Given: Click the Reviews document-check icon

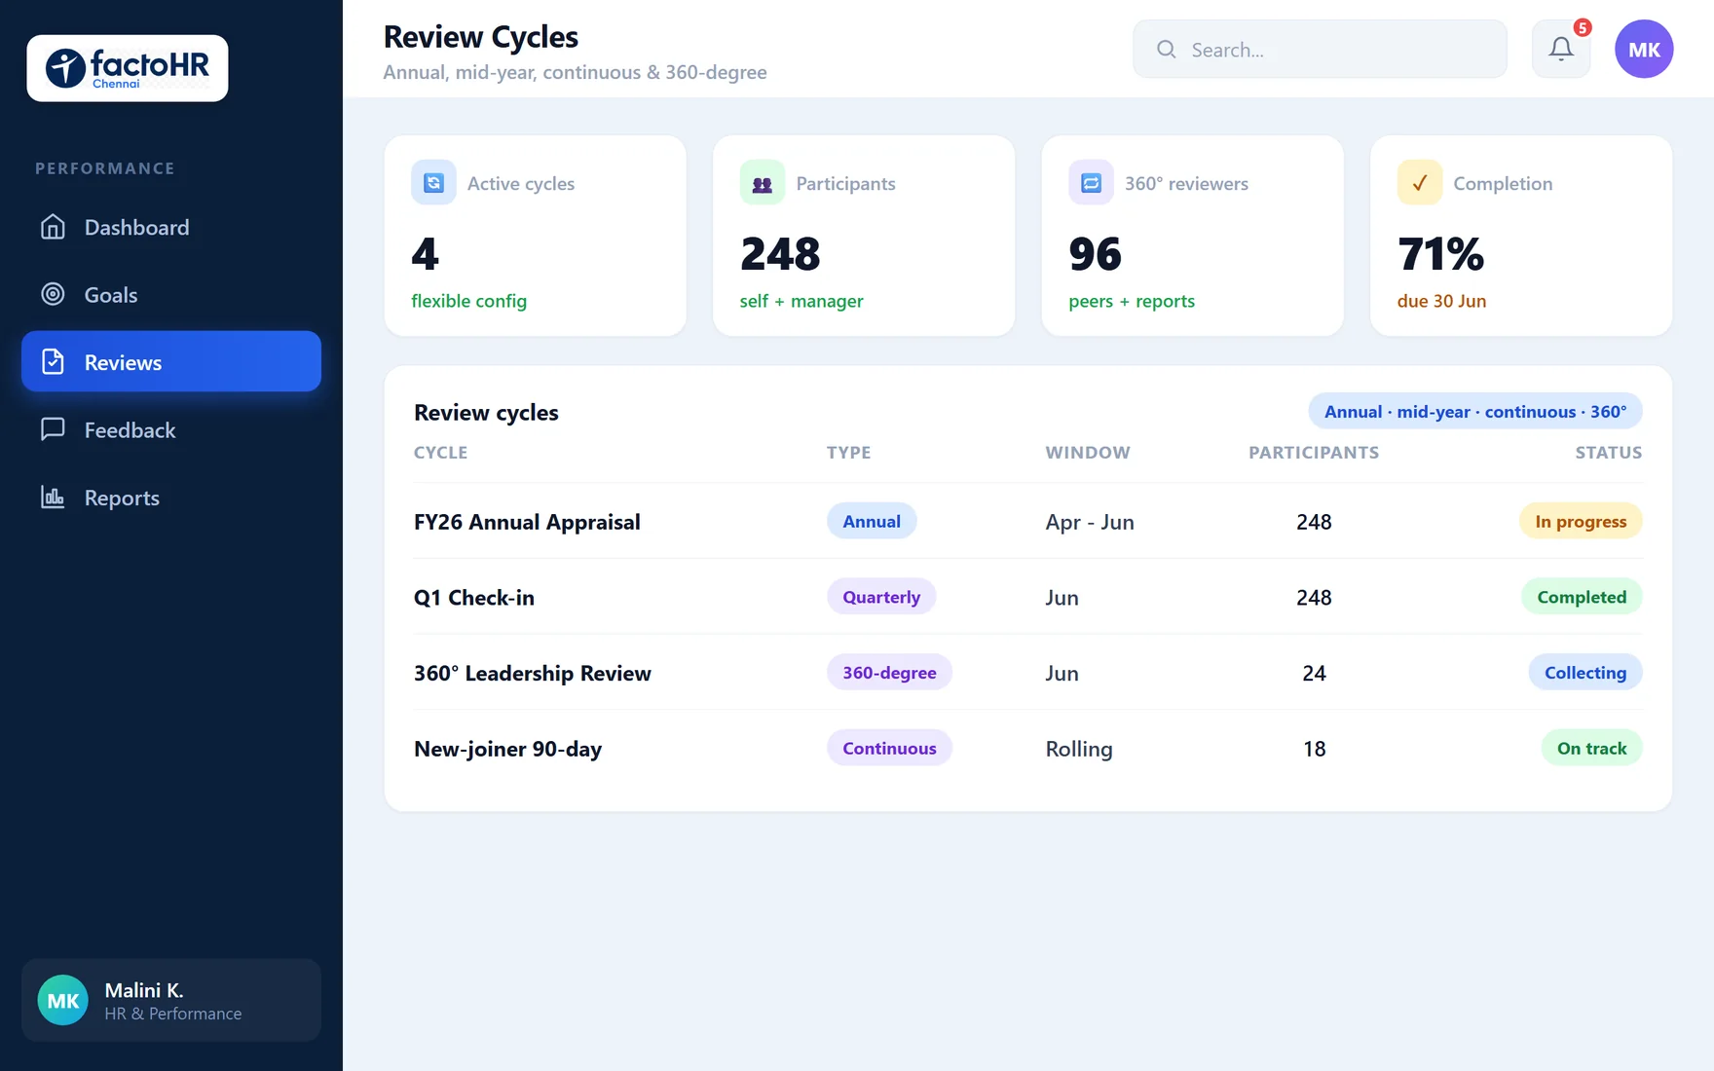Looking at the screenshot, I should point(53,362).
